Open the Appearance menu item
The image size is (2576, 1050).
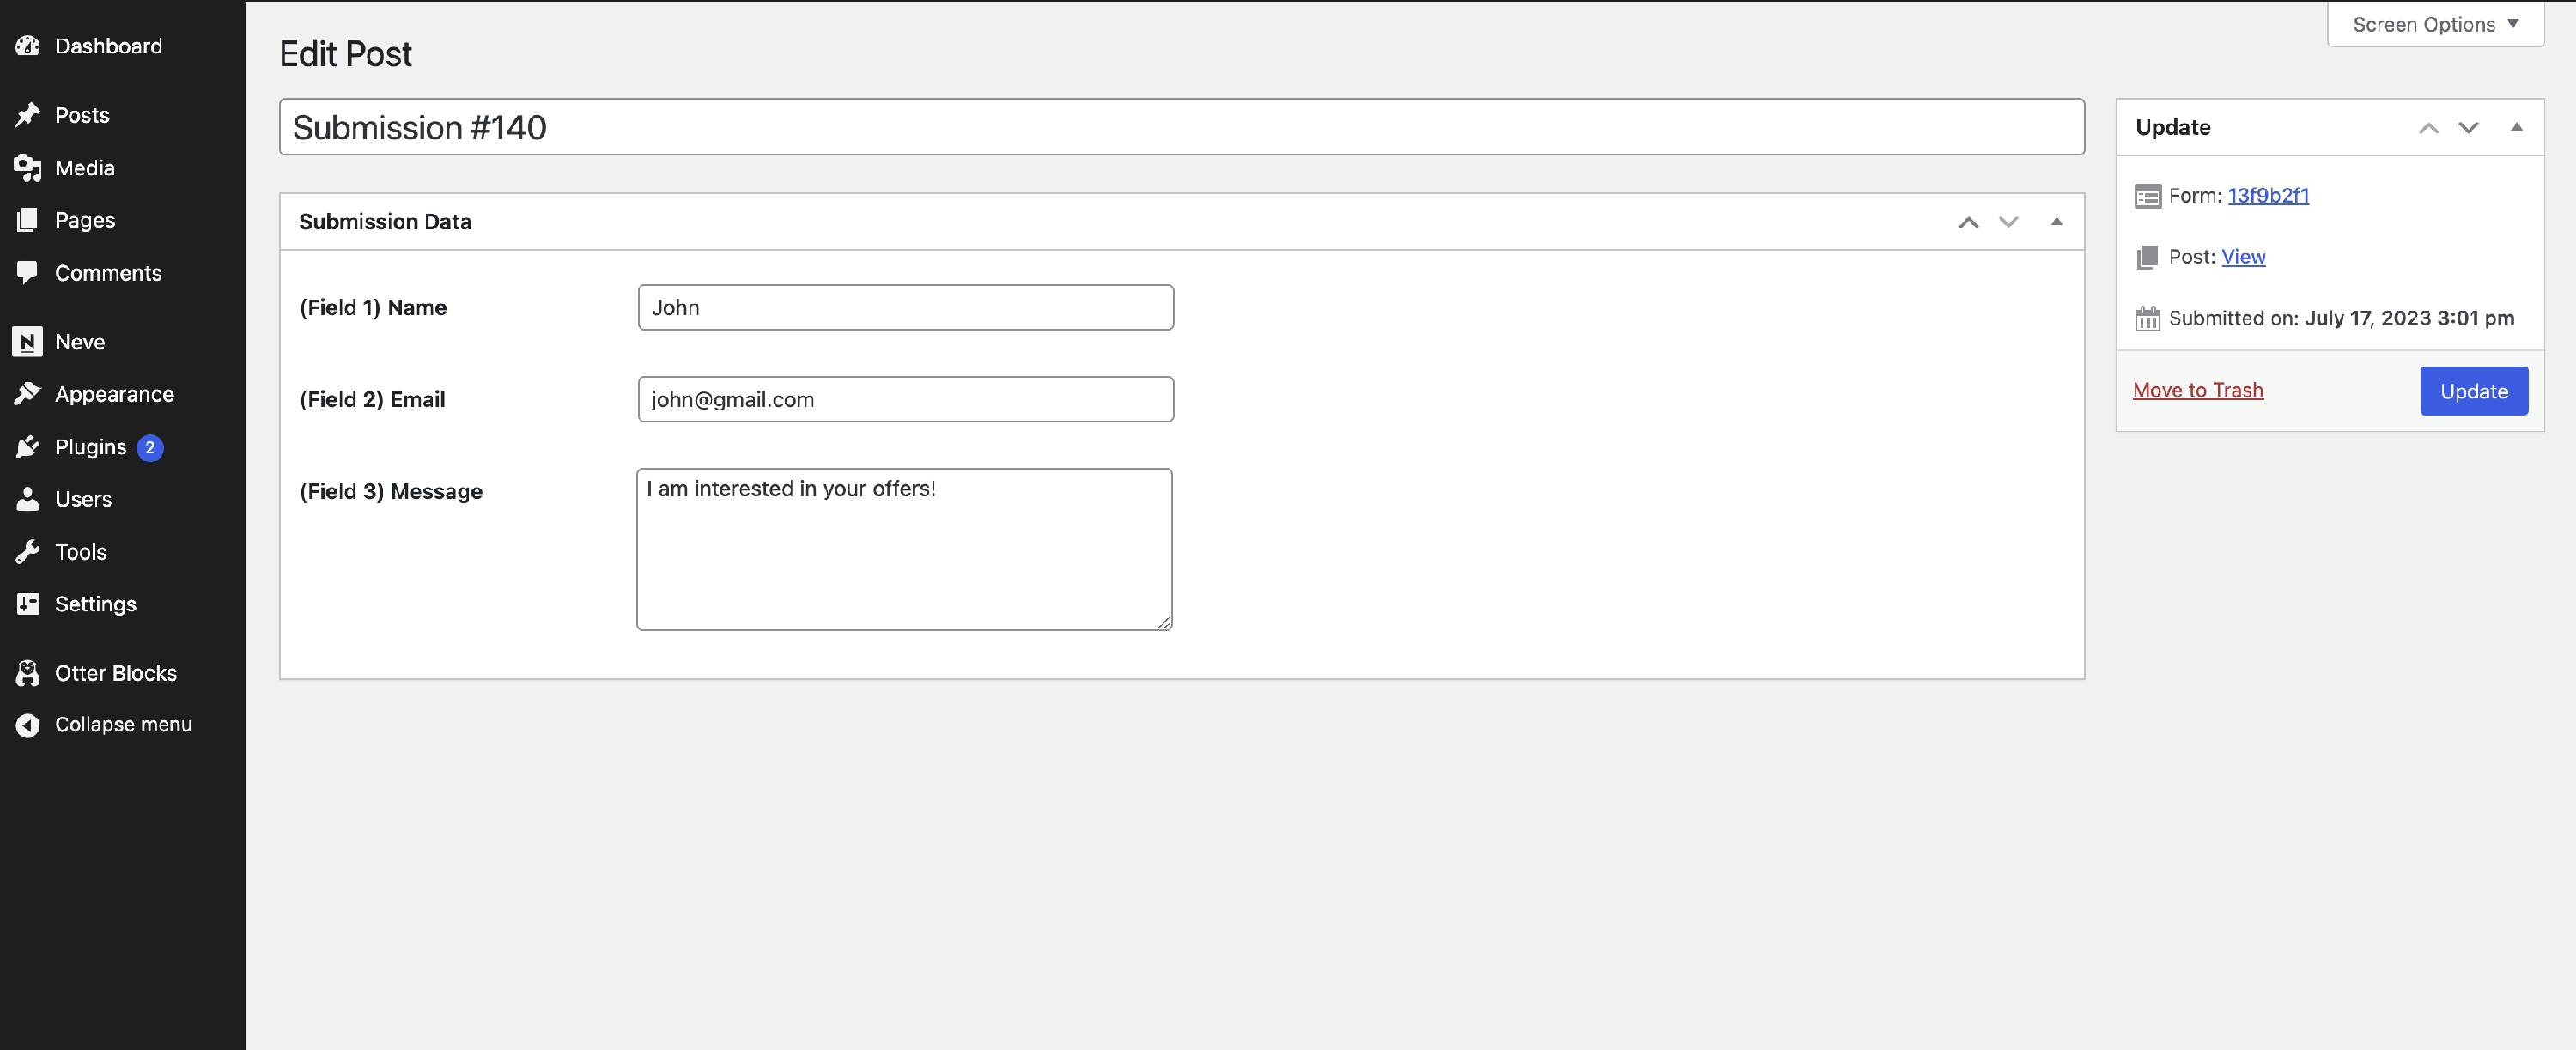pos(114,394)
